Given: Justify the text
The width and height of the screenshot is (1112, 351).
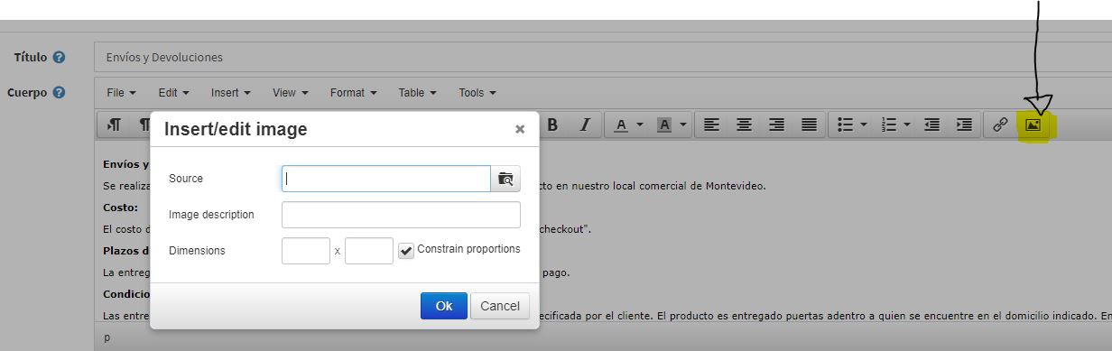Looking at the screenshot, I should (810, 125).
